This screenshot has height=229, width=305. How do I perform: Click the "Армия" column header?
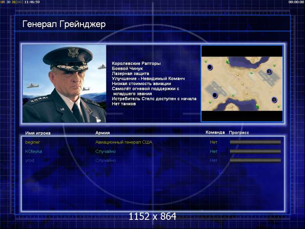click(x=103, y=133)
